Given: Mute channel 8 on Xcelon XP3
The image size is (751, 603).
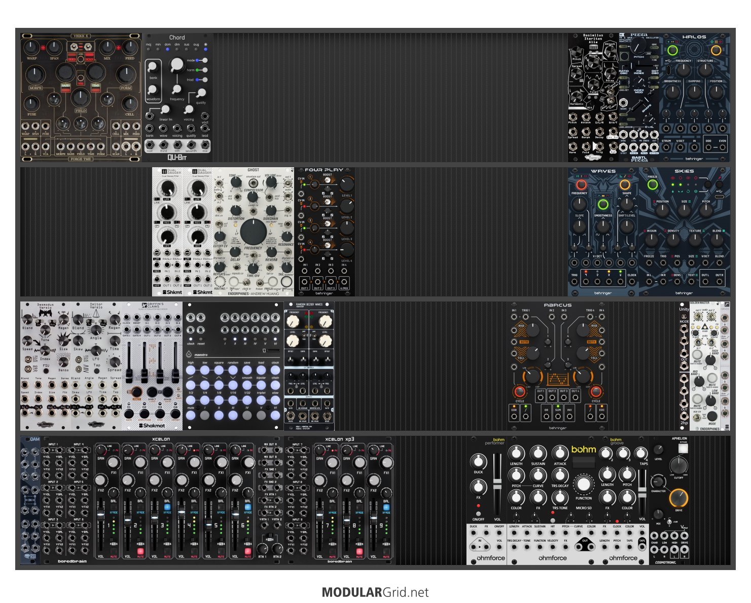Looking at the screenshot, I should (360, 551).
